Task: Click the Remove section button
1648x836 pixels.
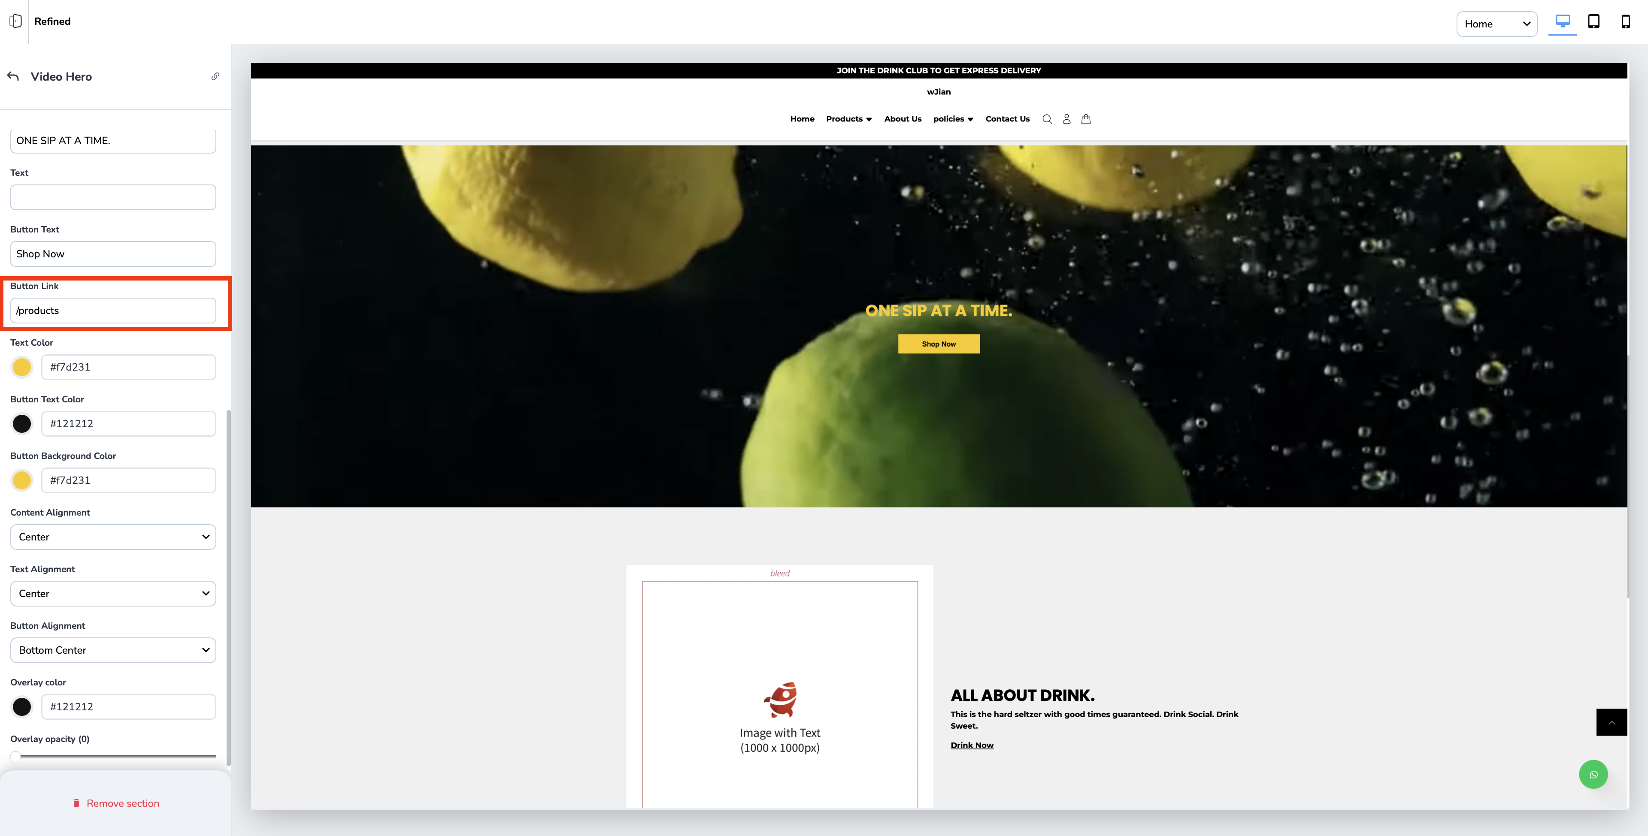Action: coord(116,803)
